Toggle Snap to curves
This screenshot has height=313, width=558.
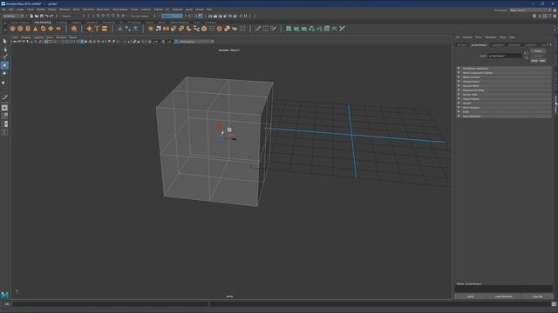pyautogui.click(x=103, y=16)
